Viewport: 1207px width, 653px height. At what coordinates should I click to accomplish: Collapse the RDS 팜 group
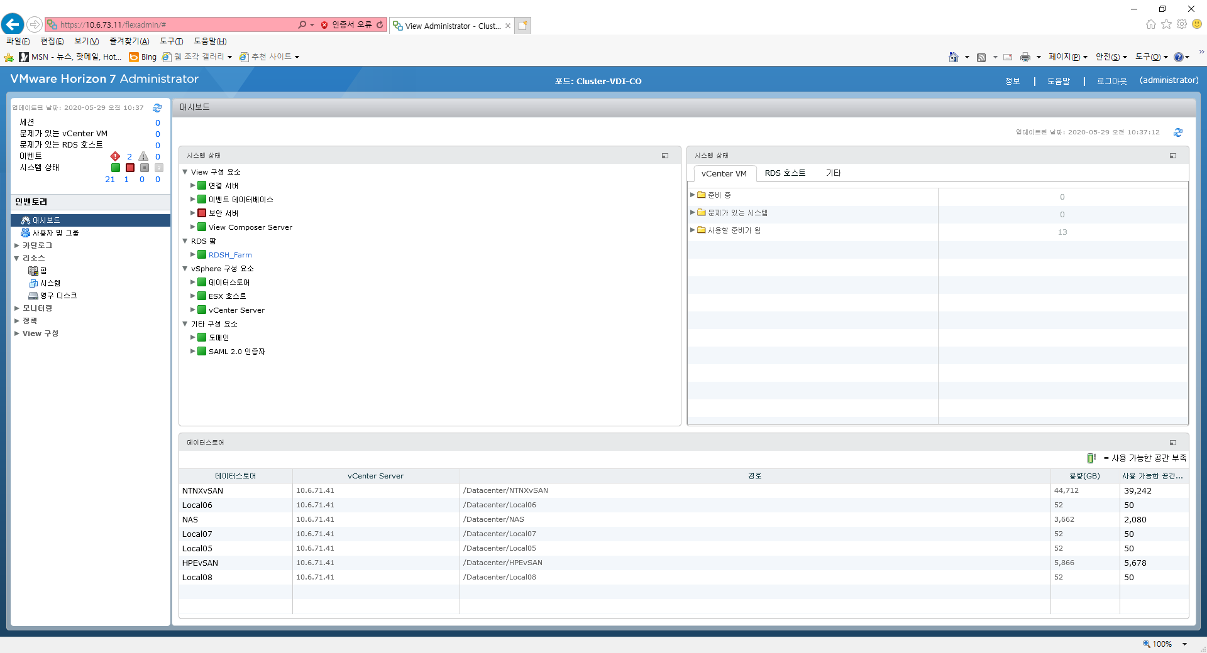[185, 240]
